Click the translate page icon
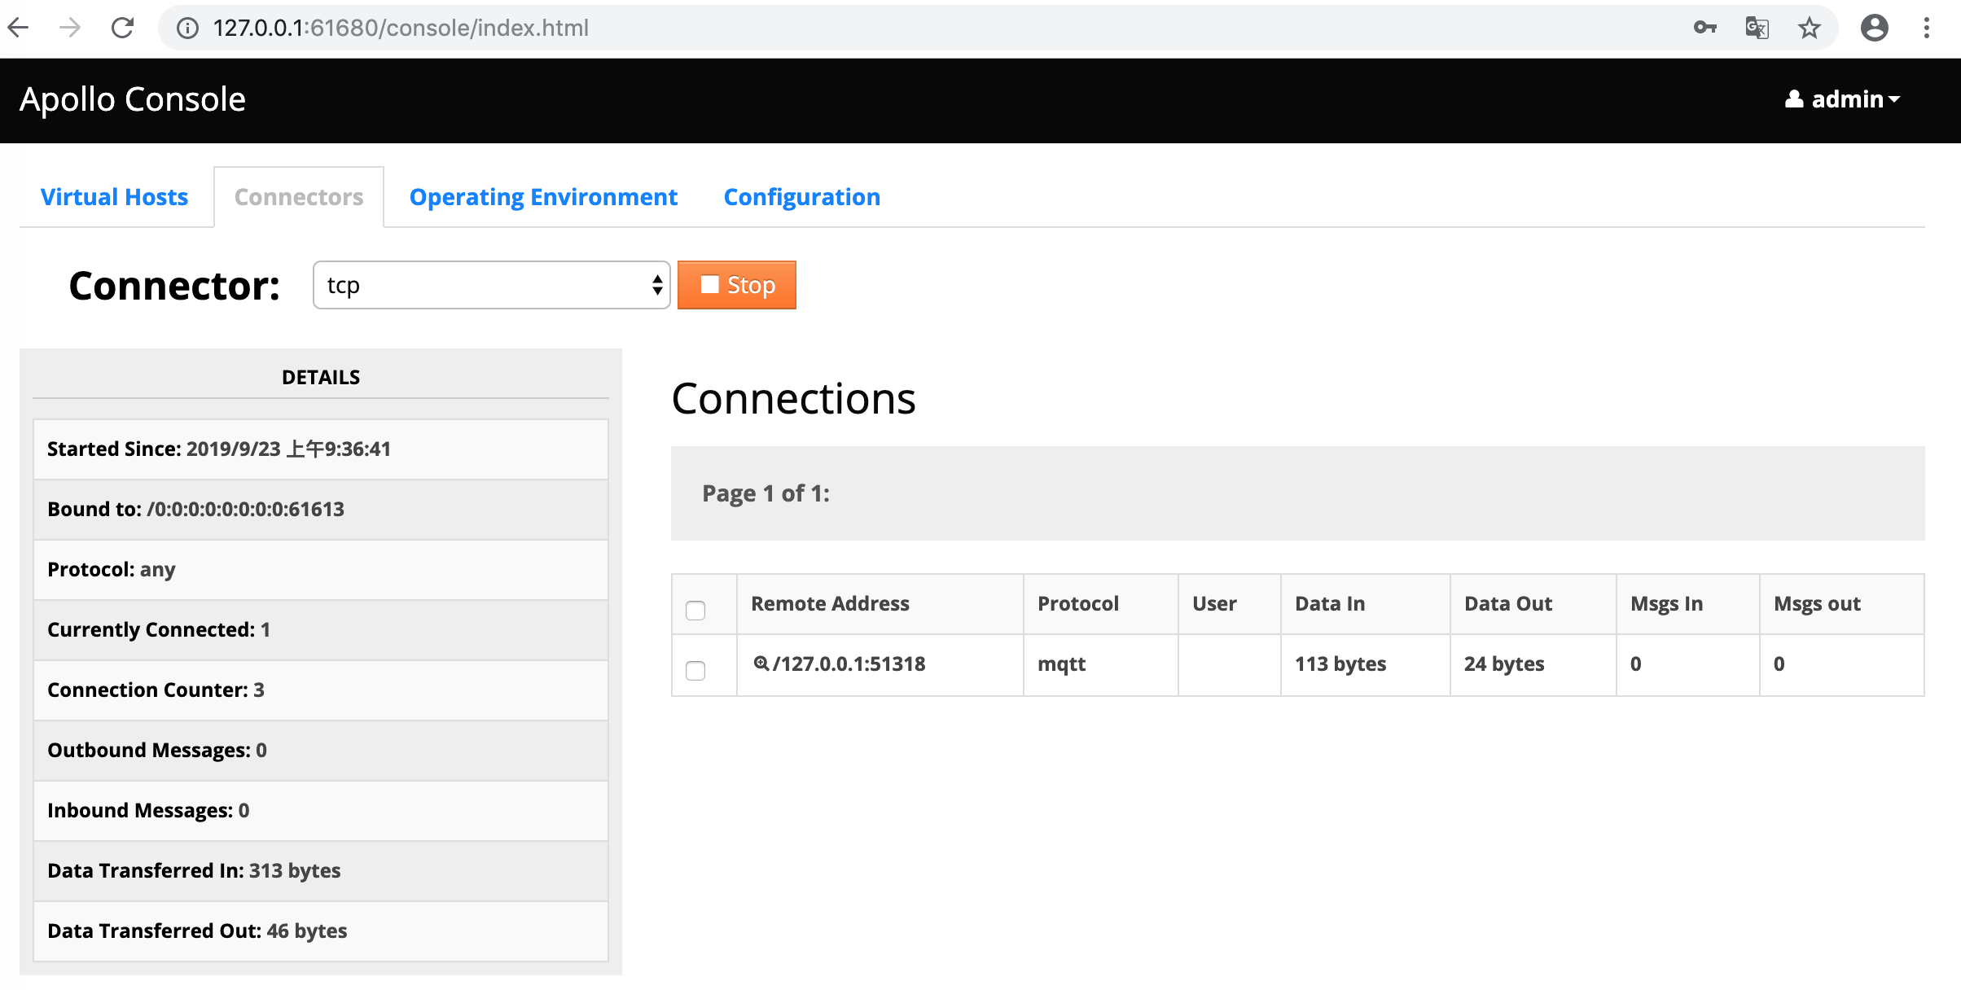This screenshot has height=990, width=1961. [x=1757, y=28]
